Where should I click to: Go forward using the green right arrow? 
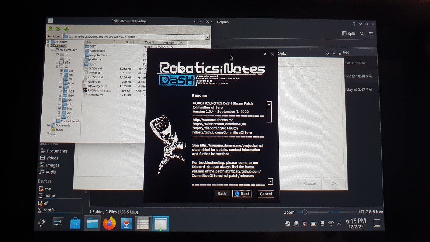(58, 29)
